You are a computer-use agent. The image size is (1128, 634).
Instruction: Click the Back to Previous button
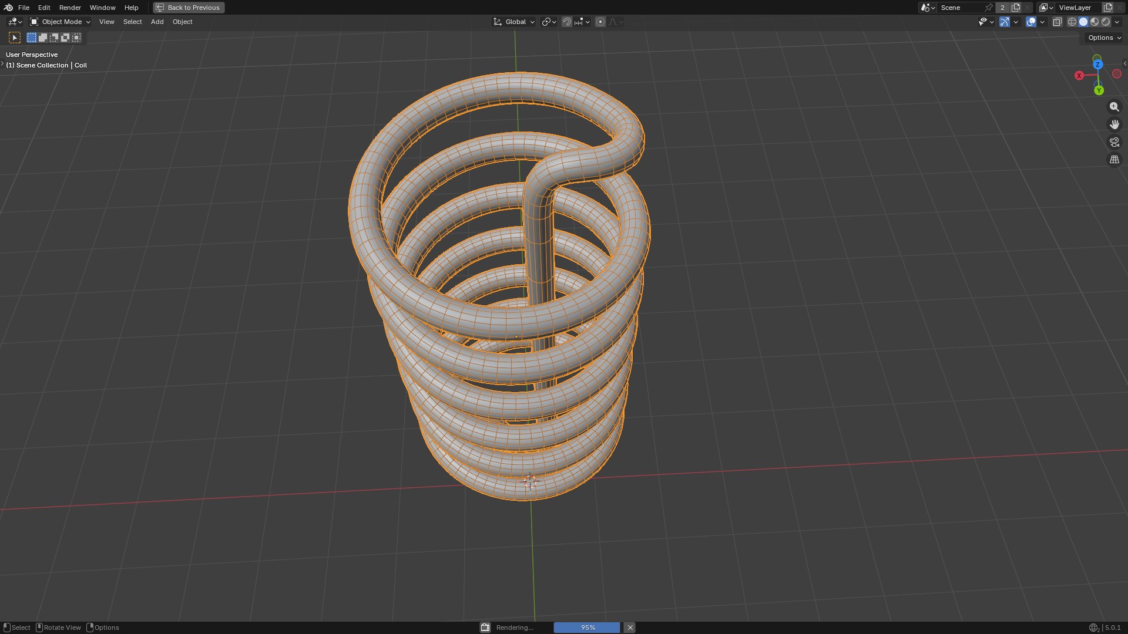(189, 8)
